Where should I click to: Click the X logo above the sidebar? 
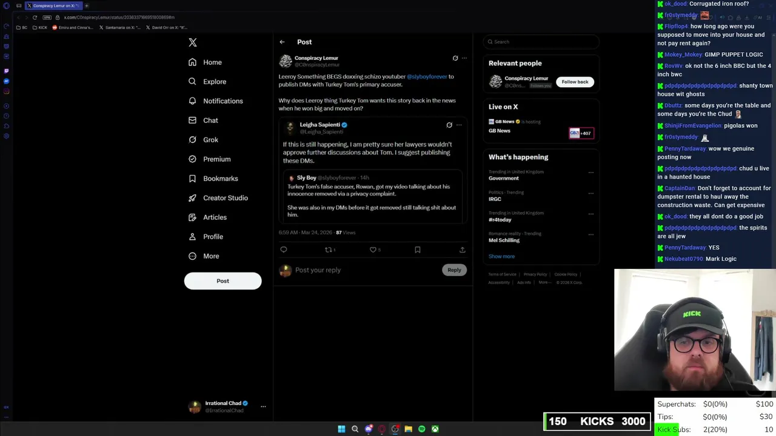point(193,42)
